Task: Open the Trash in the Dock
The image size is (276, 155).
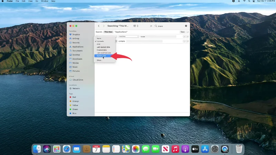Action: (239, 149)
